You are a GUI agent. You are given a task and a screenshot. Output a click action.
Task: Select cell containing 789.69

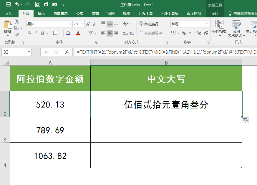click(50, 130)
